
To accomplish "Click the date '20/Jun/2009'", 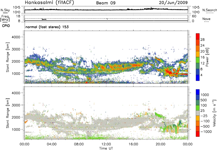I will pos(173,2).
